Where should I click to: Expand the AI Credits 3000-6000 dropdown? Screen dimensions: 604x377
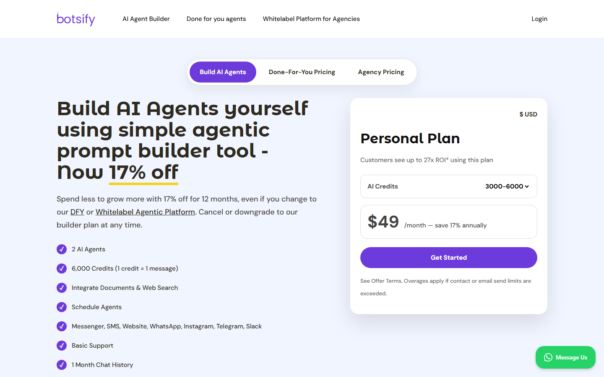[507, 186]
